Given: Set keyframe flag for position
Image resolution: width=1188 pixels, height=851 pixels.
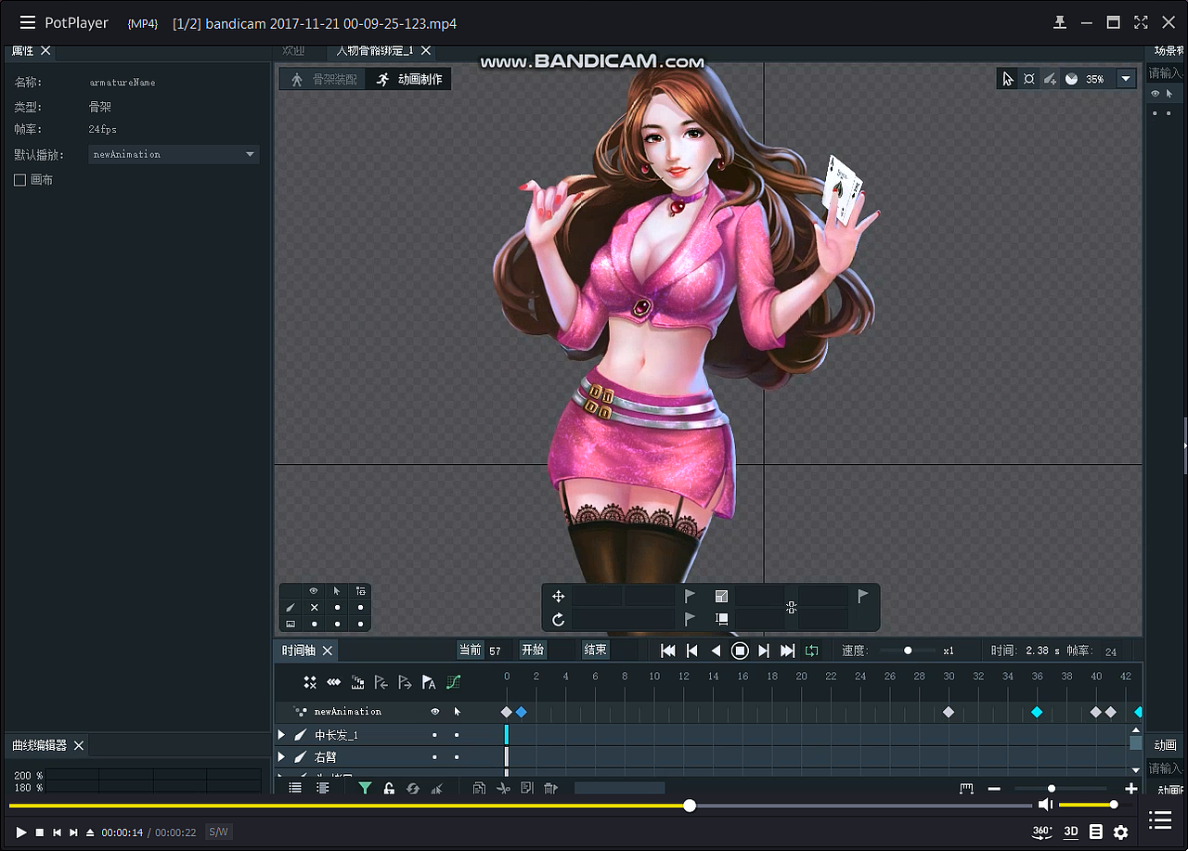Looking at the screenshot, I should (x=690, y=596).
